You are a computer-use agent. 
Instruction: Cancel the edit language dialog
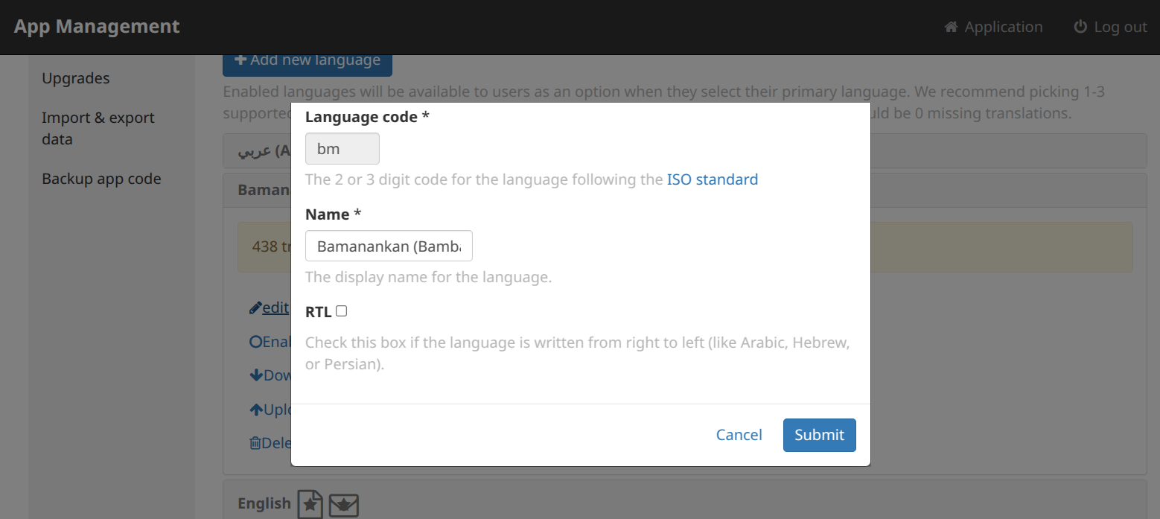pyautogui.click(x=739, y=435)
